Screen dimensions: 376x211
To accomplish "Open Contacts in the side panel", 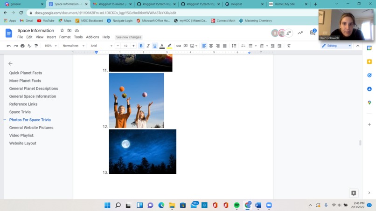I will pos(369,89).
